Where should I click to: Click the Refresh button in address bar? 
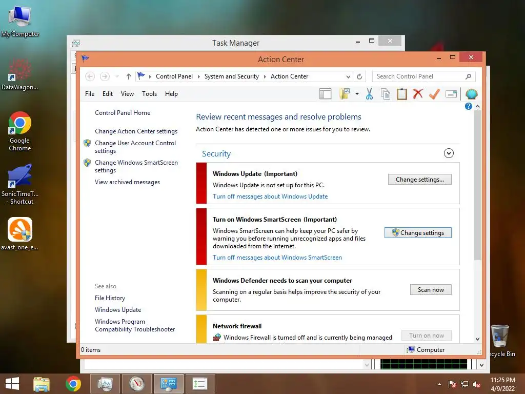click(x=359, y=76)
